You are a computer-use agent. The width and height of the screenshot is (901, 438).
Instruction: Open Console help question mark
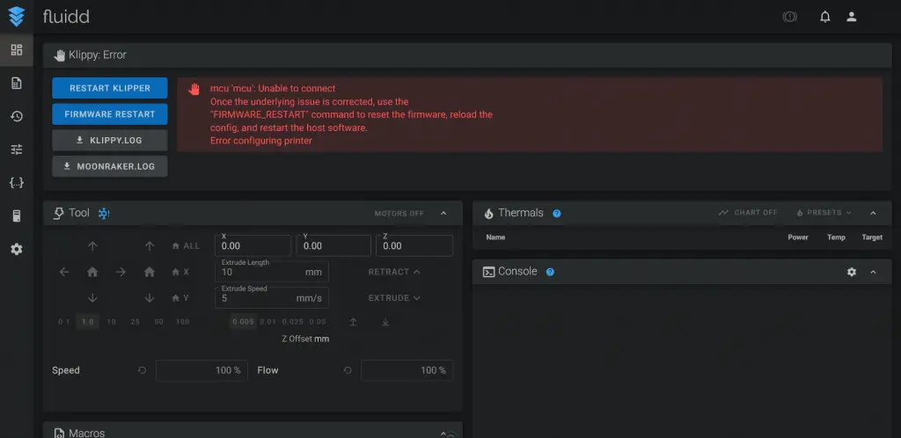point(550,272)
